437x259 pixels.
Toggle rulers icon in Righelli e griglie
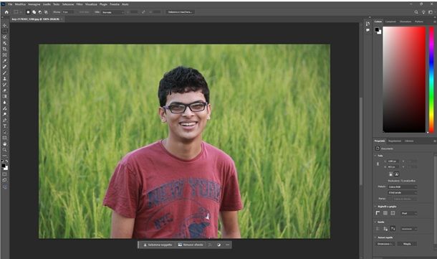pyautogui.click(x=378, y=213)
